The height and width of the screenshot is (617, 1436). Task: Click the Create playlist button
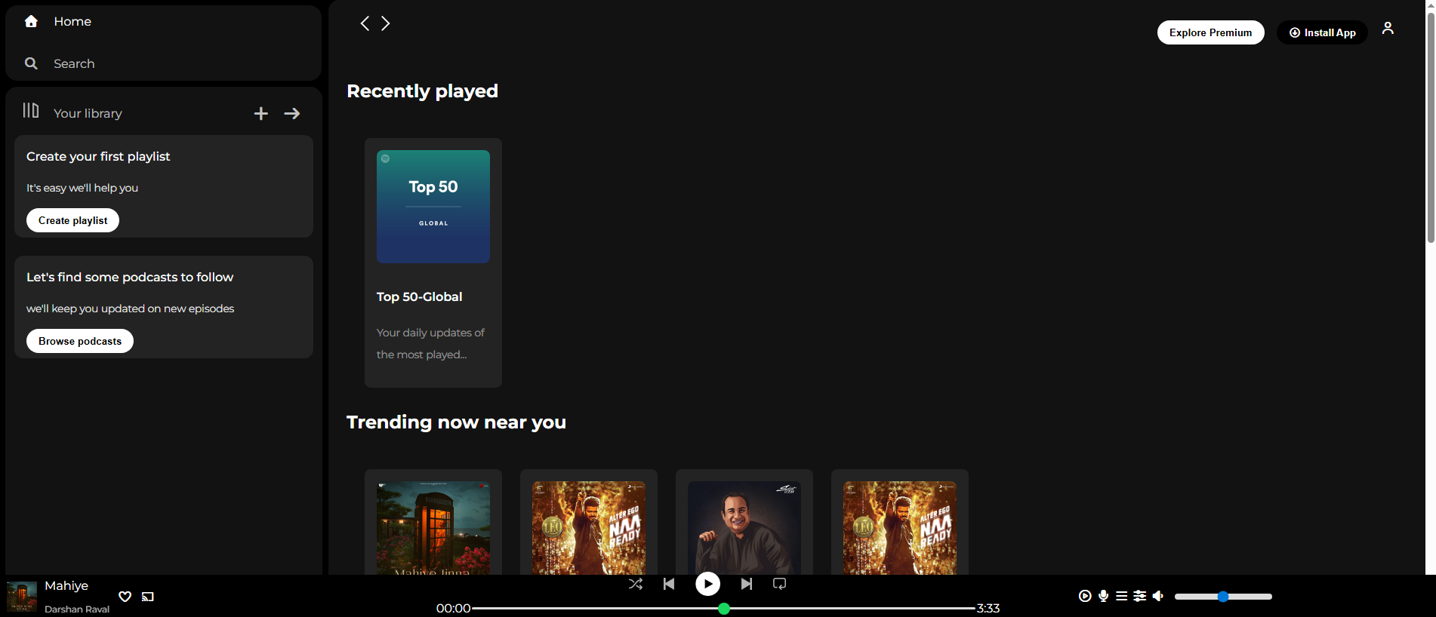click(x=73, y=220)
